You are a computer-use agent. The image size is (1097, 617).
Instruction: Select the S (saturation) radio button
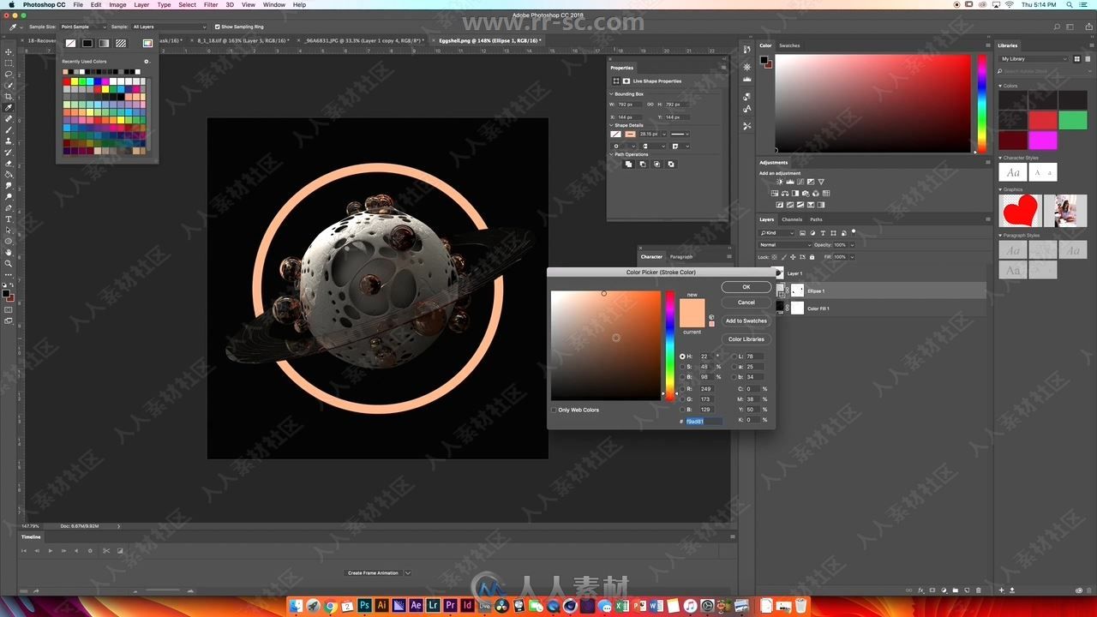click(x=682, y=367)
